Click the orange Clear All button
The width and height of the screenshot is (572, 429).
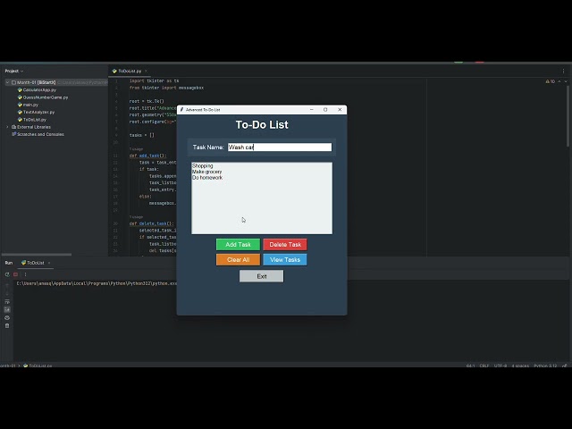(238, 260)
